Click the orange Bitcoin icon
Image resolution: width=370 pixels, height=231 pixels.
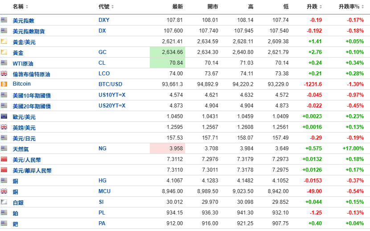pyautogui.click(x=4, y=84)
